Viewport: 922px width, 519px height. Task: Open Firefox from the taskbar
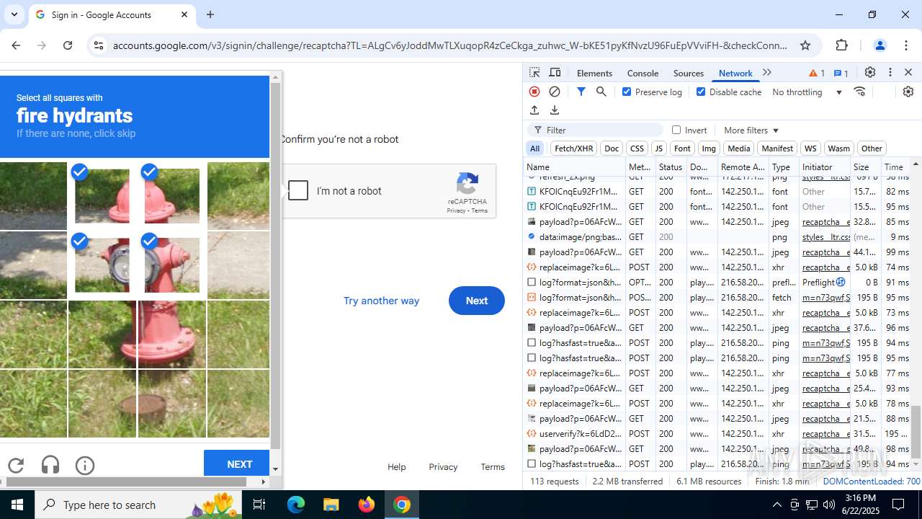(367, 505)
